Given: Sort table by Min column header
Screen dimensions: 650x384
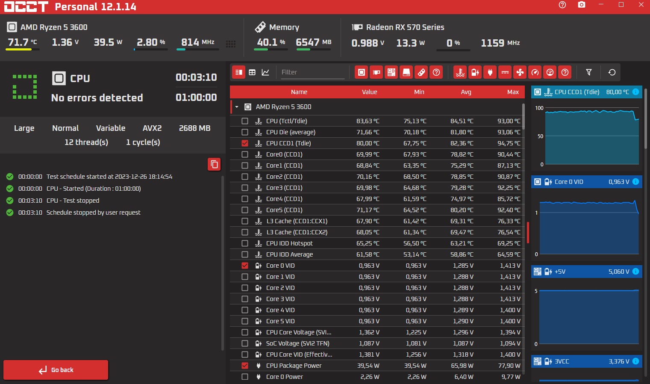Looking at the screenshot, I should (419, 92).
